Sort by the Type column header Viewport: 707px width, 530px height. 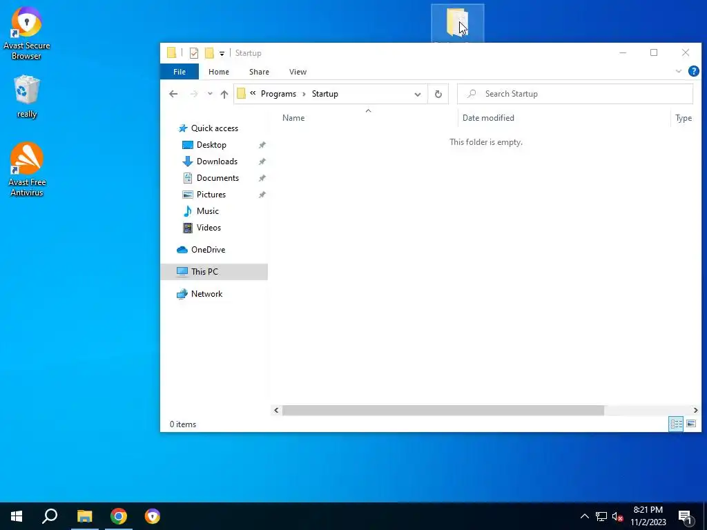pos(684,117)
